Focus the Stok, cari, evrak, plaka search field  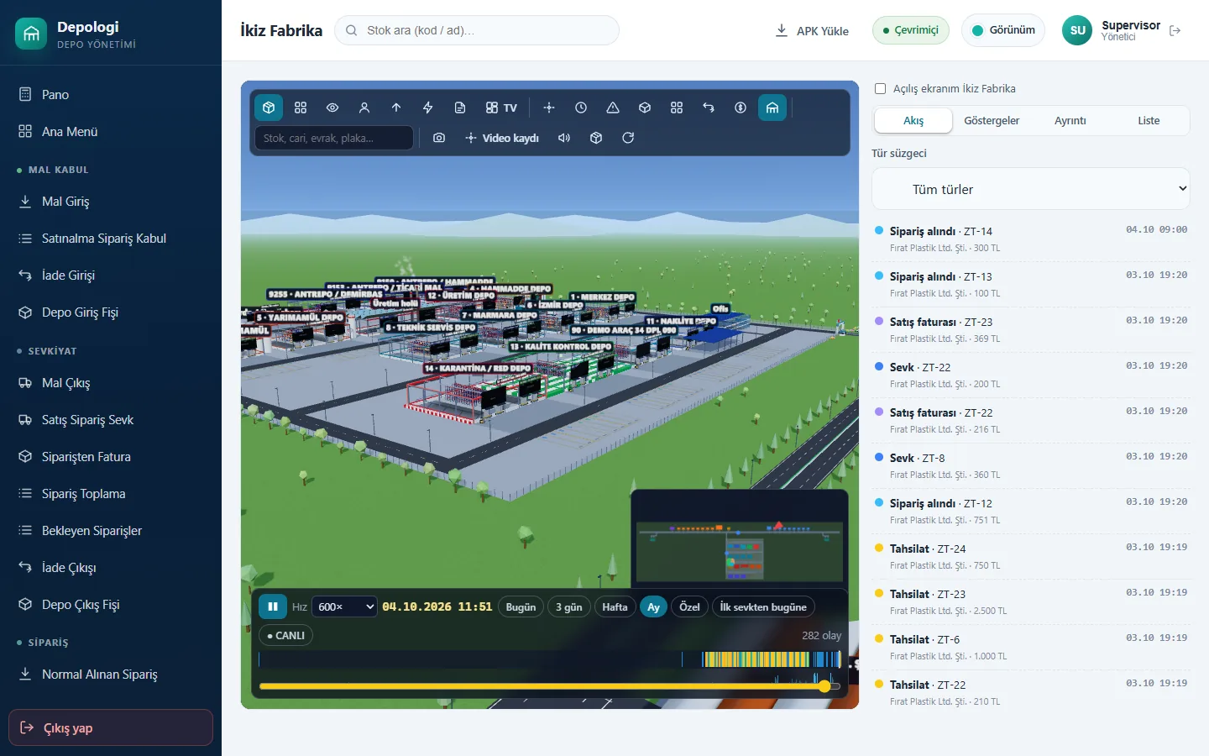[x=333, y=138]
